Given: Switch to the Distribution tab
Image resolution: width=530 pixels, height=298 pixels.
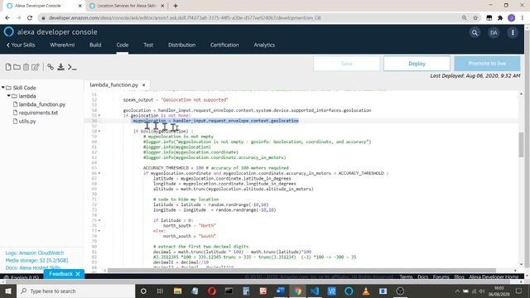Looking at the screenshot, I should click(x=182, y=45).
